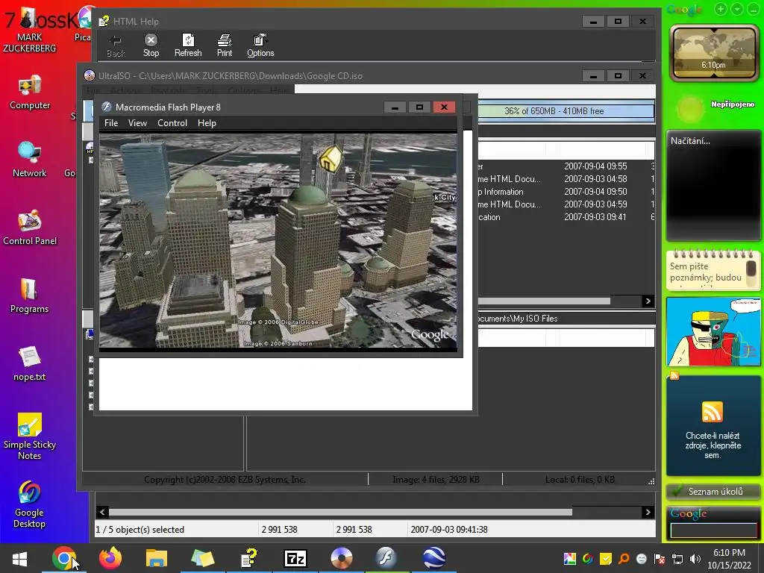Click the yellow sticky note tray icon

pos(606,559)
